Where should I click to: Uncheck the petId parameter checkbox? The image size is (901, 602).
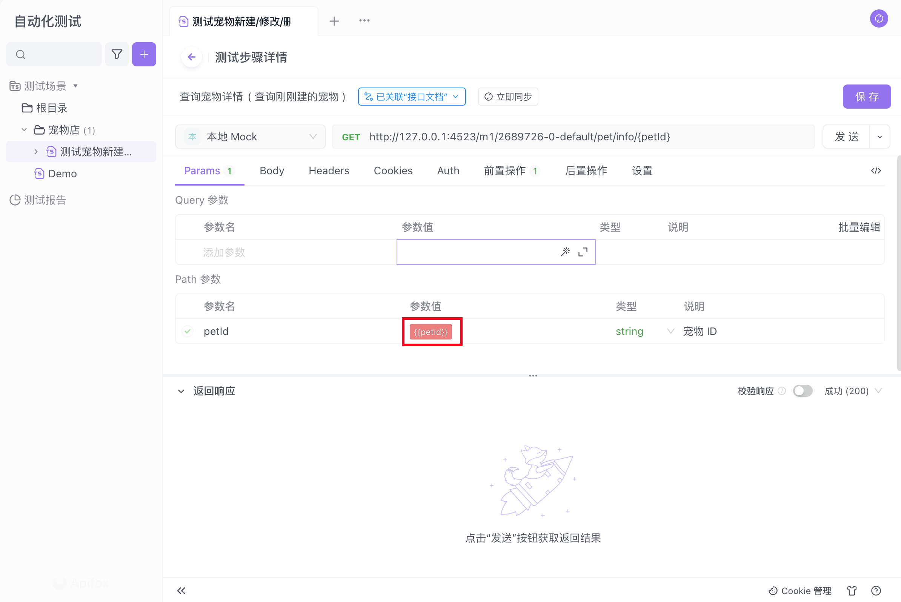[x=188, y=331]
